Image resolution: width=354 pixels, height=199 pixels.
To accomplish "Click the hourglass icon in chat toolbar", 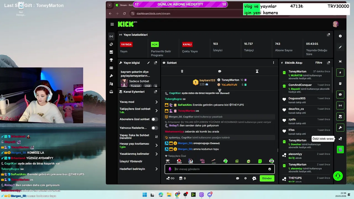I will click(x=257, y=71).
